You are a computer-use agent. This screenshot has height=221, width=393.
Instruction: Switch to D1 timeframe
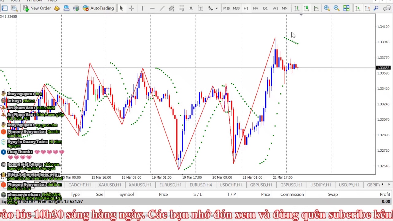point(265,8)
